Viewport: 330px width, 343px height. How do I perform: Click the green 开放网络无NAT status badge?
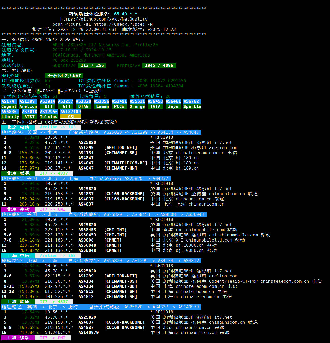(64, 76)
